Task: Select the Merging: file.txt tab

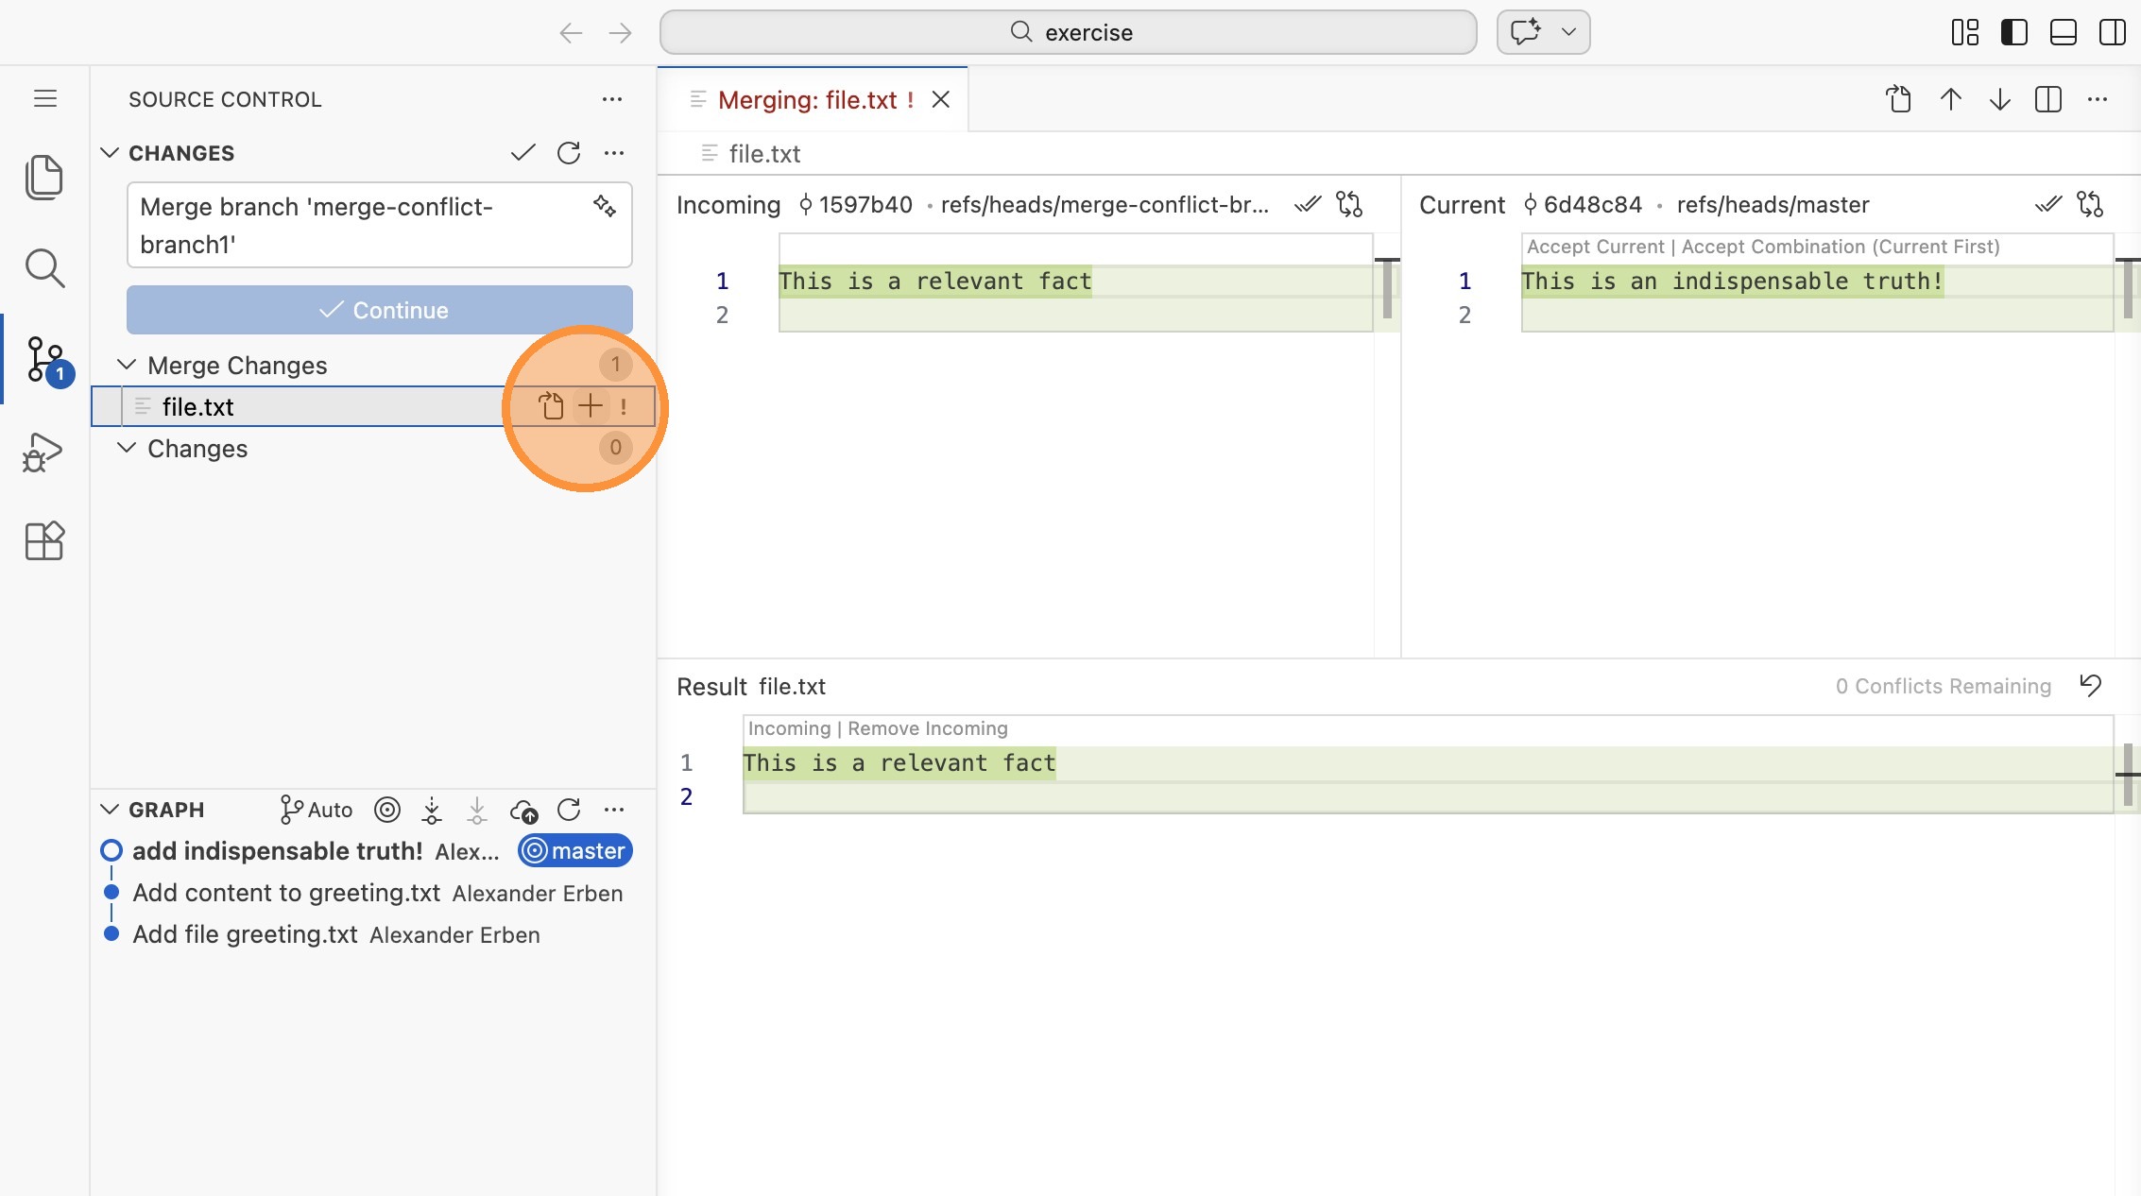Action: [x=807, y=99]
